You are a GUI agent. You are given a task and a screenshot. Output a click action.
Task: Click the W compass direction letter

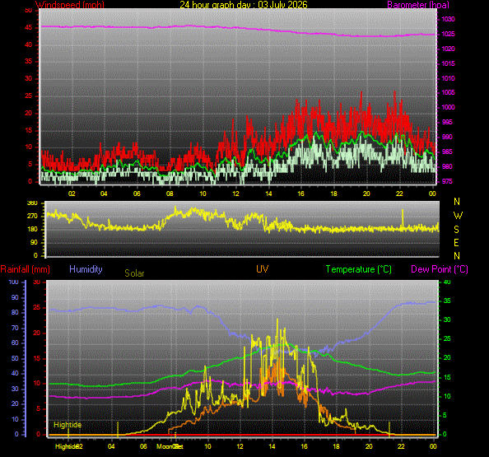coord(458,216)
